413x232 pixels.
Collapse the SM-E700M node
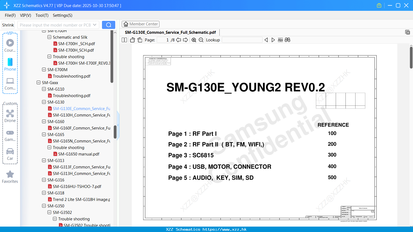coord(44,69)
